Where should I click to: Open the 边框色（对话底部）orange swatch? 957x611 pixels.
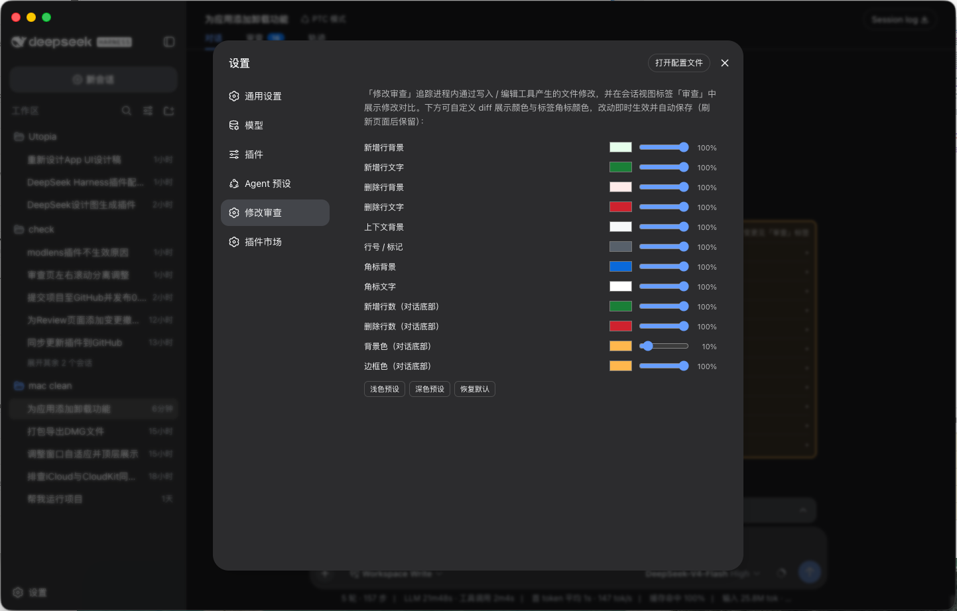coord(621,366)
